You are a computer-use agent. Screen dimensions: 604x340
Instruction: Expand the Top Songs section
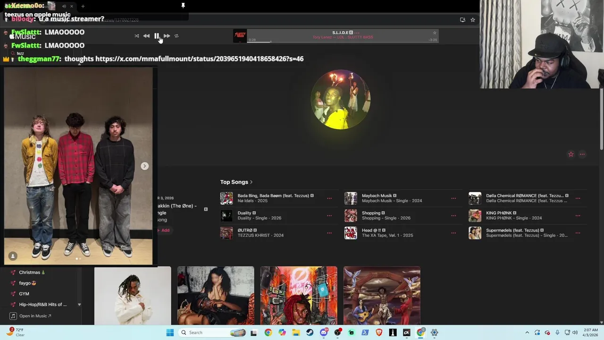pyautogui.click(x=236, y=182)
